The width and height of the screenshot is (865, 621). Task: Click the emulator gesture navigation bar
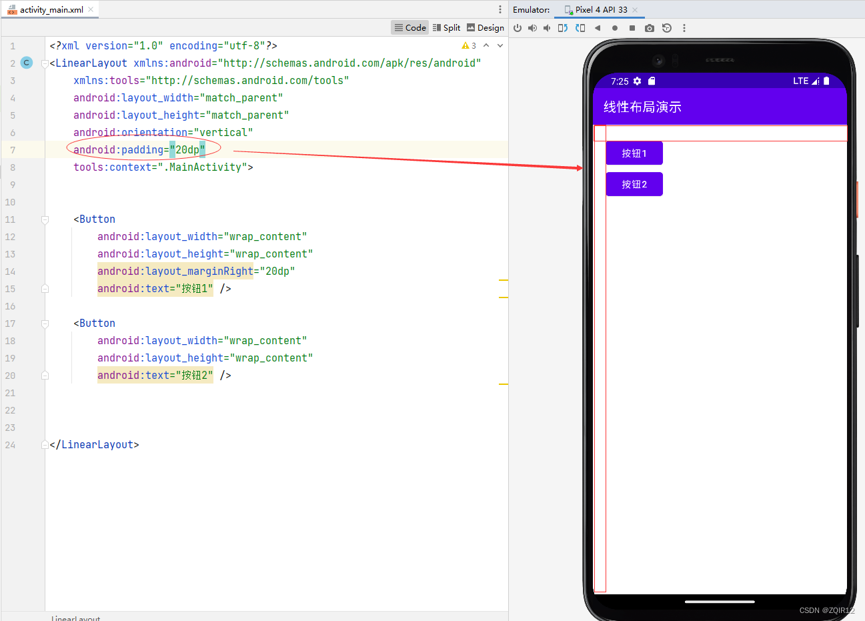720,602
